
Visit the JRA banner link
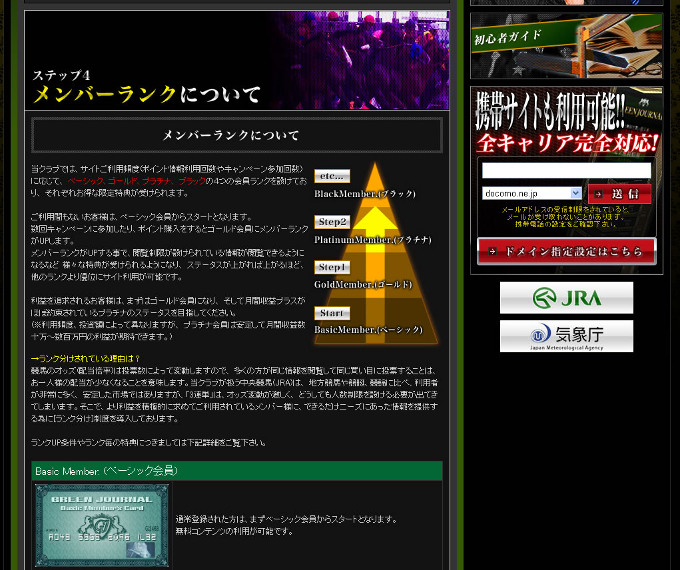pos(566,298)
